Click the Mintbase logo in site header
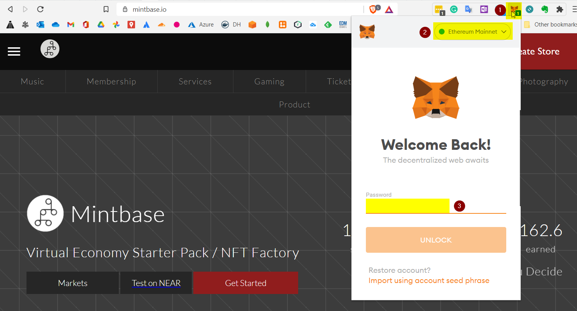The width and height of the screenshot is (577, 311). pyautogui.click(x=50, y=49)
